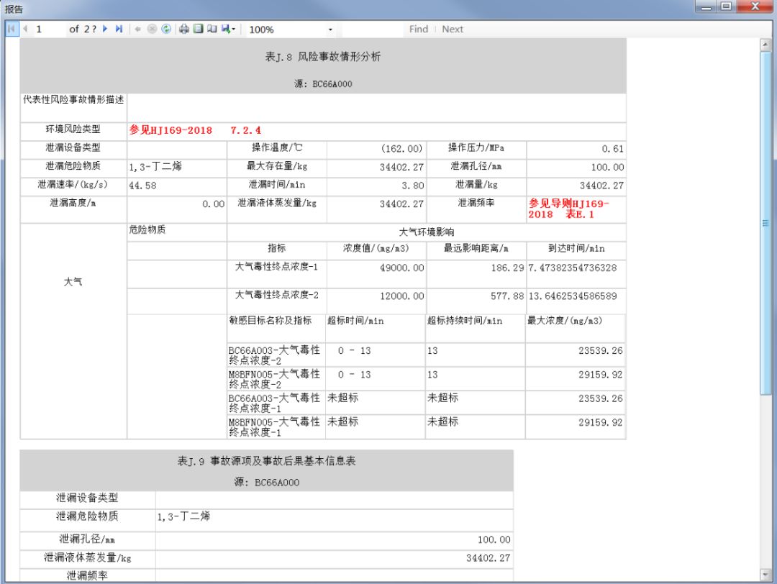This screenshot has width=777, height=584.
Task: Click the operating temperature value (162.00)
Action: 401,149
